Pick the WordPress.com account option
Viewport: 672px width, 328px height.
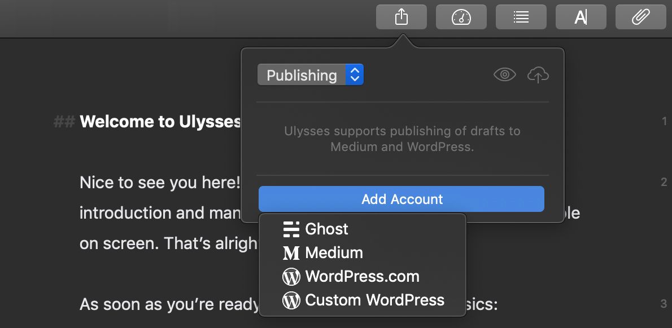pyautogui.click(x=362, y=276)
